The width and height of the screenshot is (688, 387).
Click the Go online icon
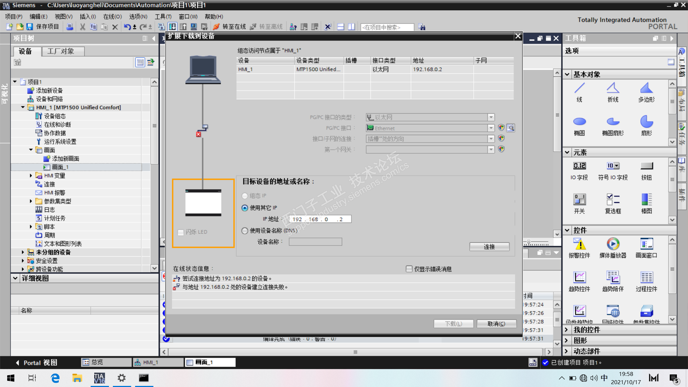pyautogui.click(x=216, y=27)
